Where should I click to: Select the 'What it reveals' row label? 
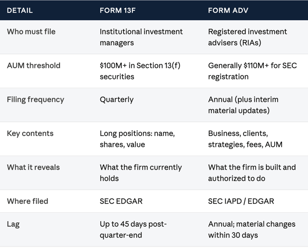click(x=33, y=167)
